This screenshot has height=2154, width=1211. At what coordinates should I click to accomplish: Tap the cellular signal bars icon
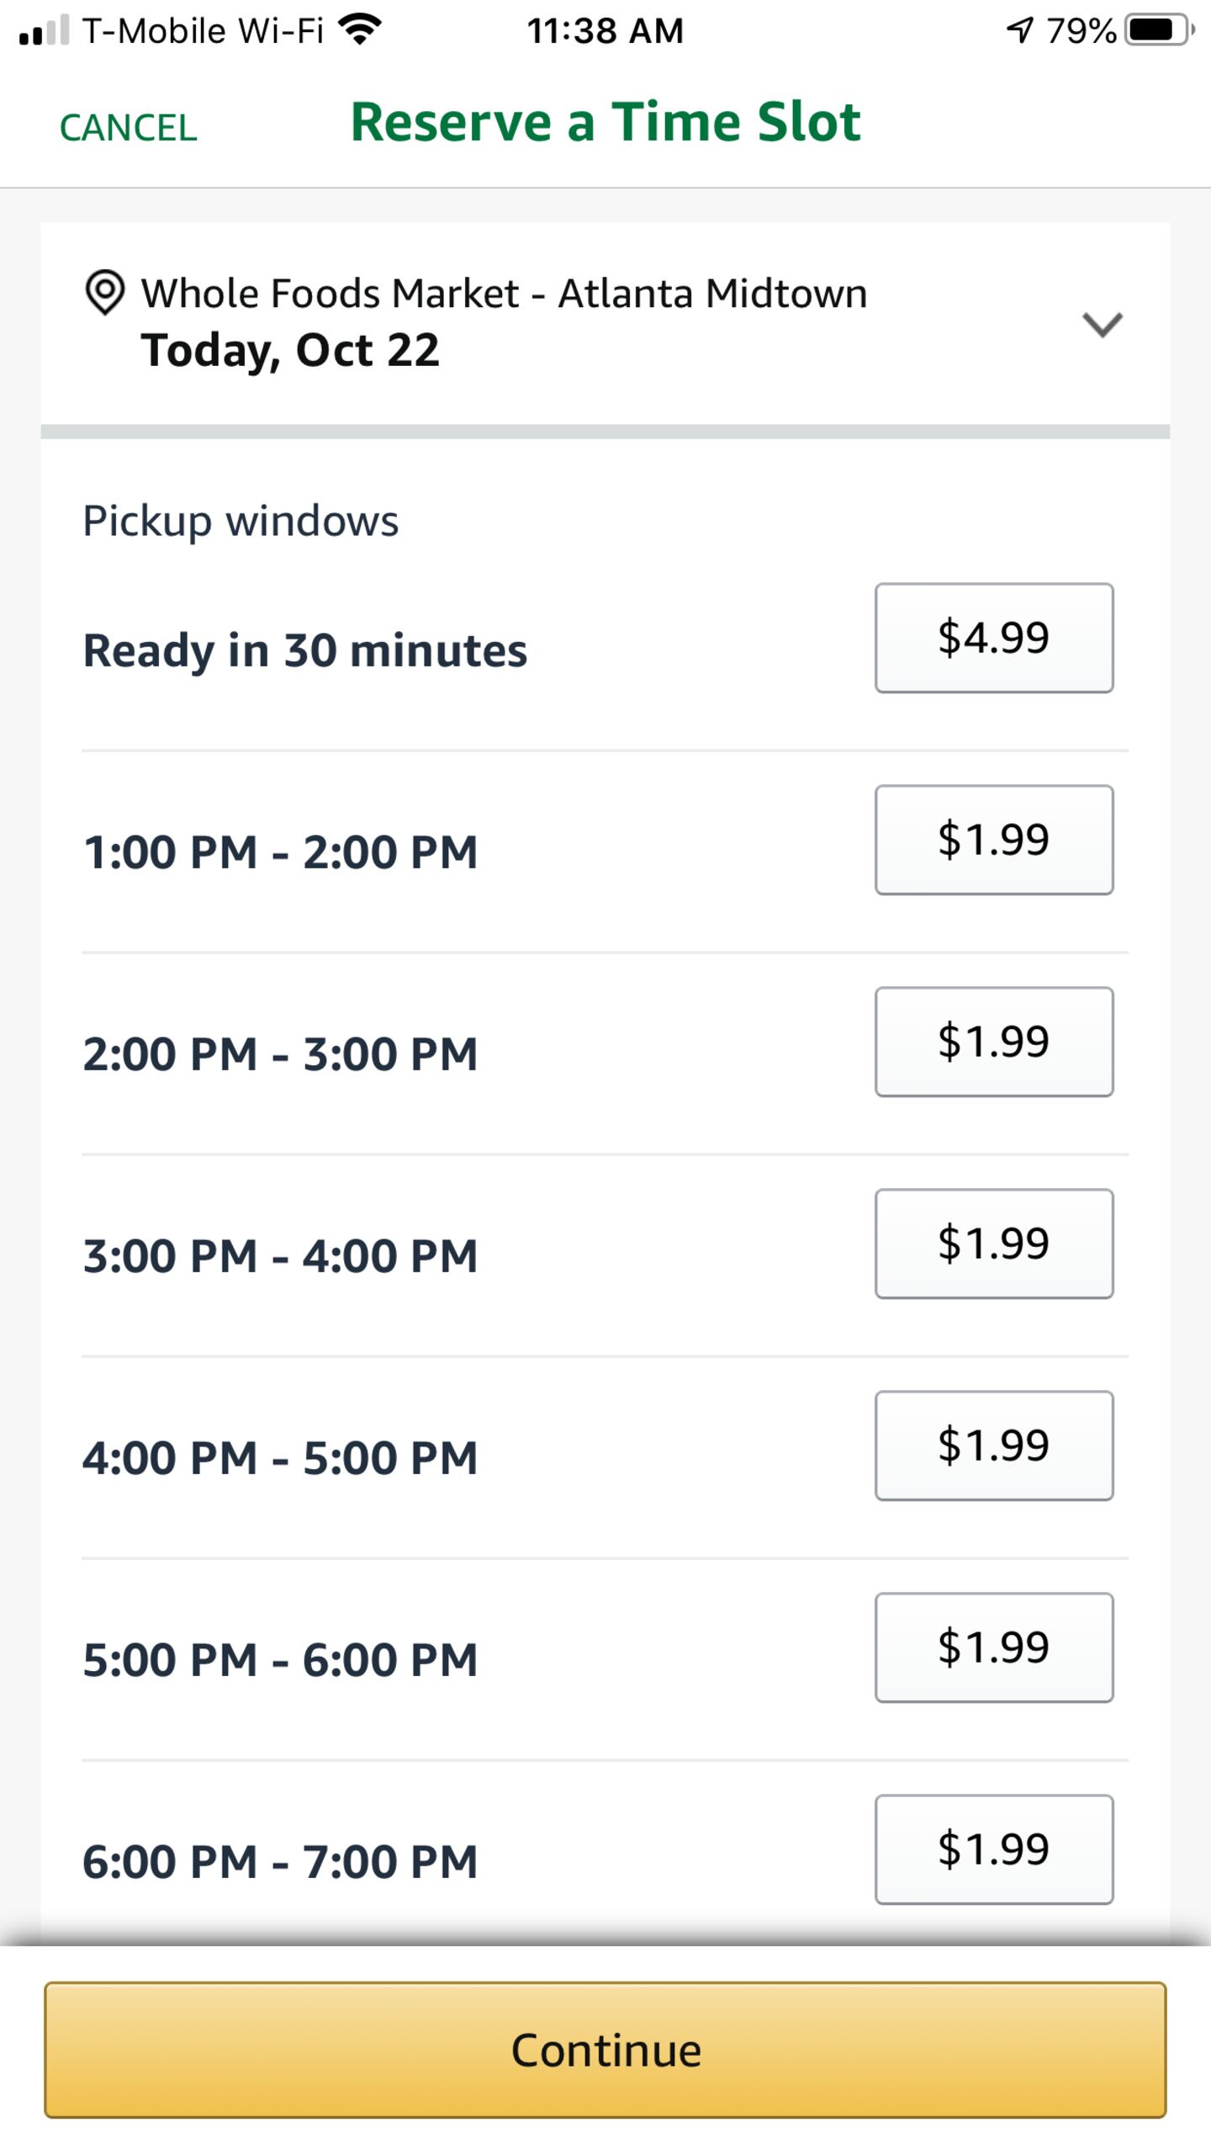(x=44, y=32)
